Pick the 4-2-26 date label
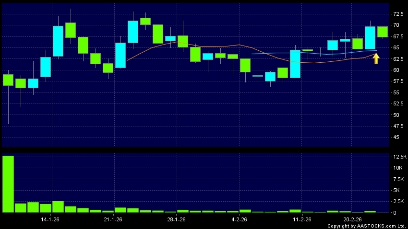408x229 pixels. pyautogui.click(x=239, y=219)
